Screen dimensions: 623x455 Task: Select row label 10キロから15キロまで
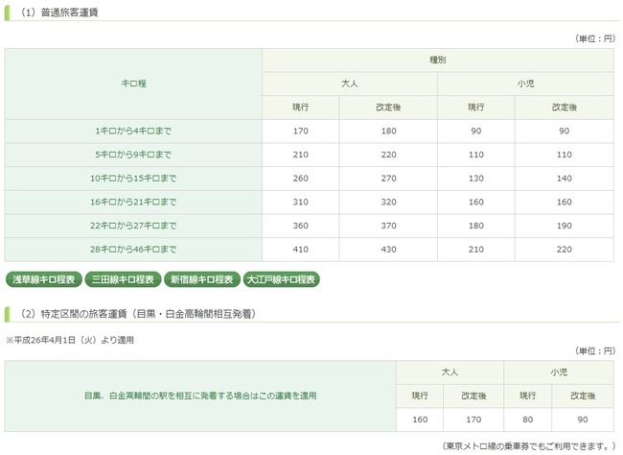133,179
